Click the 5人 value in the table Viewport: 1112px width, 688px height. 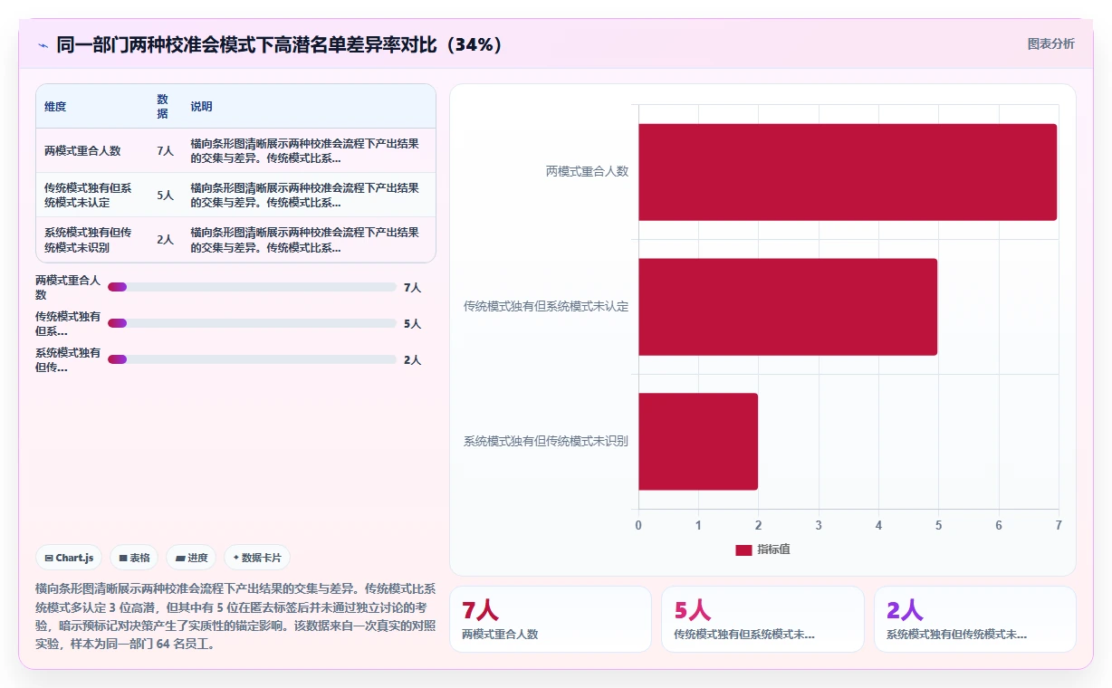[165, 195]
